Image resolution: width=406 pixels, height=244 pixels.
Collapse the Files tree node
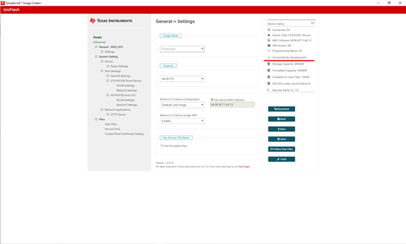click(96, 119)
